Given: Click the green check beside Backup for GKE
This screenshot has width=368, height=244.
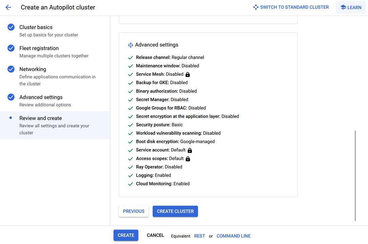Looking at the screenshot, I should [x=130, y=83].
